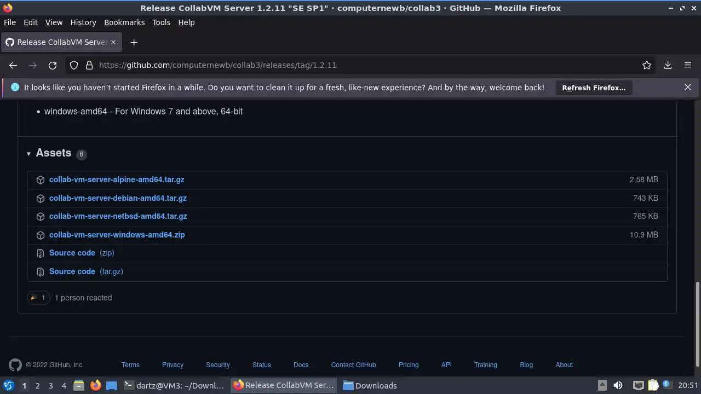This screenshot has width=701, height=394.
Task: Open the volume speaker icon in the system tray
Action: [618, 386]
